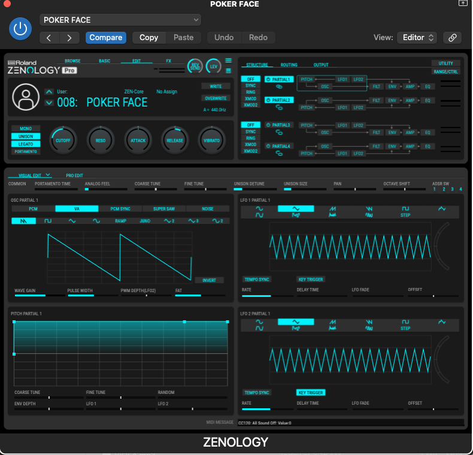
Task: Select triangle waveform in OSC Partial 1
Action: (x=72, y=221)
